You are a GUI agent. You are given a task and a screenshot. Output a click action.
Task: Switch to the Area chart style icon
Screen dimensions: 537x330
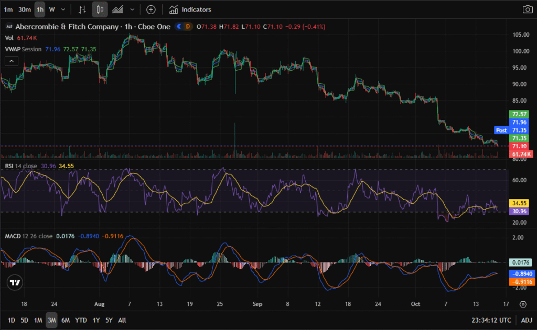(x=119, y=9)
